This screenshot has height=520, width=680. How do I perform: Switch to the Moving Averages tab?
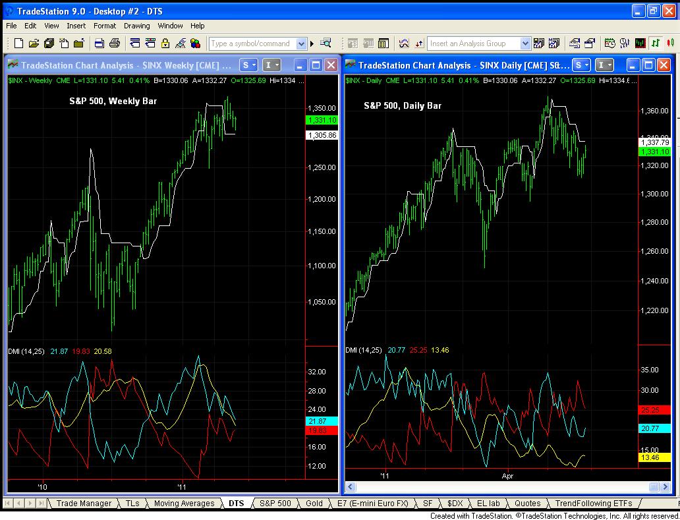(x=184, y=503)
